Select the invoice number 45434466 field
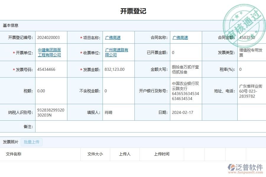266x177 pixels. click(47, 69)
